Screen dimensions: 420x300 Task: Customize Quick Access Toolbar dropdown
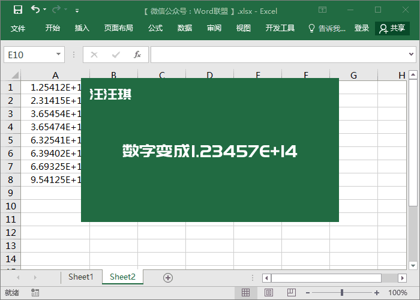(x=77, y=11)
